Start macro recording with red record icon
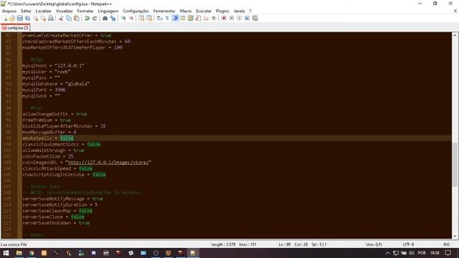Screen dimensions: 459x258 (224, 18)
